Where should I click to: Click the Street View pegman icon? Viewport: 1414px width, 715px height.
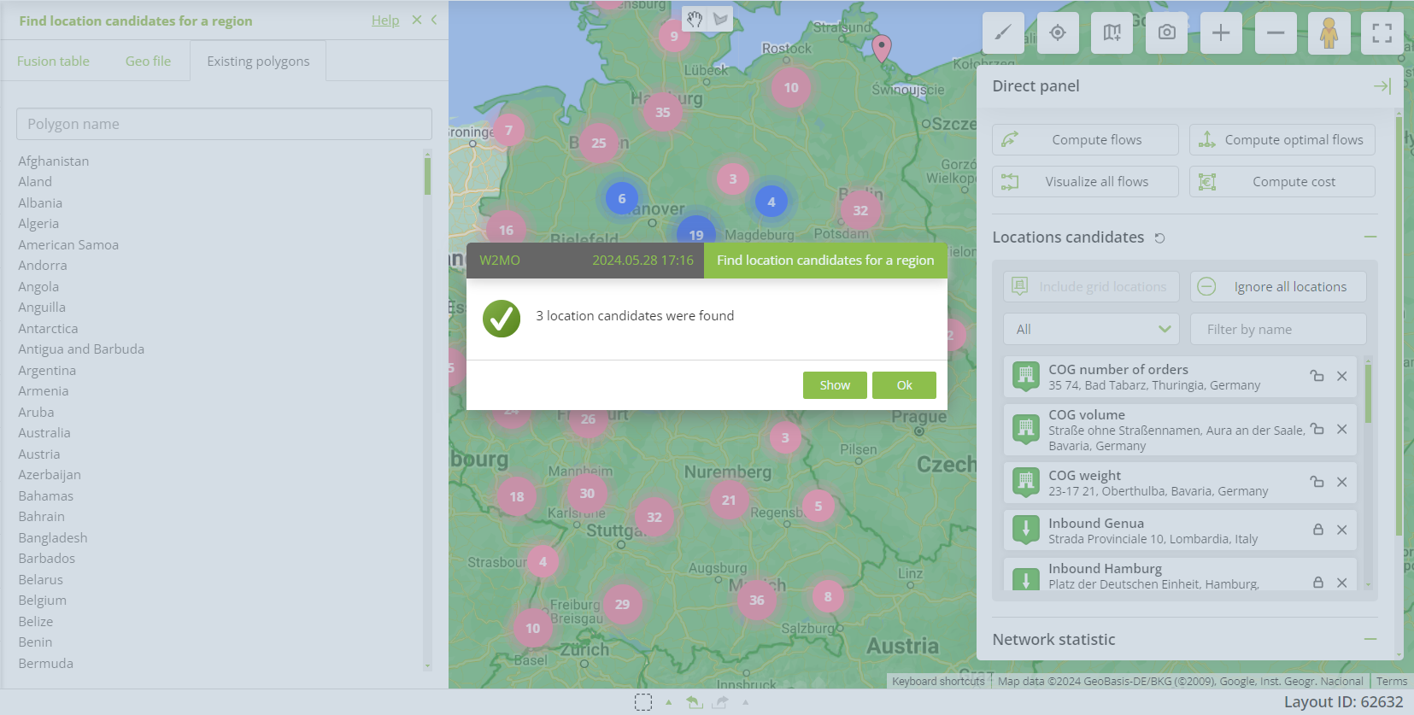coord(1329,33)
